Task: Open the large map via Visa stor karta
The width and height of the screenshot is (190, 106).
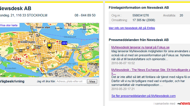Action: pos(9,25)
